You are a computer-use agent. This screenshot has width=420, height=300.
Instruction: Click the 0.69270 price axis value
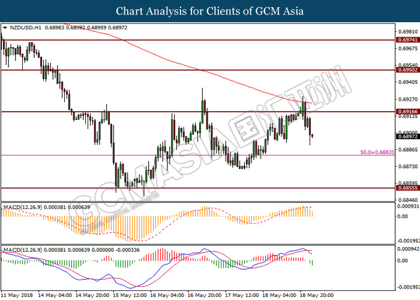tap(408, 99)
